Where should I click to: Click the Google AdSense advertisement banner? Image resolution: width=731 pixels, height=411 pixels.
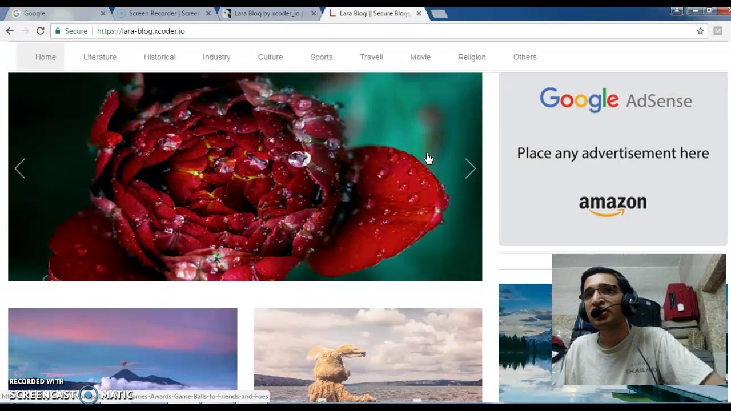pyautogui.click(x=613, y=159)
